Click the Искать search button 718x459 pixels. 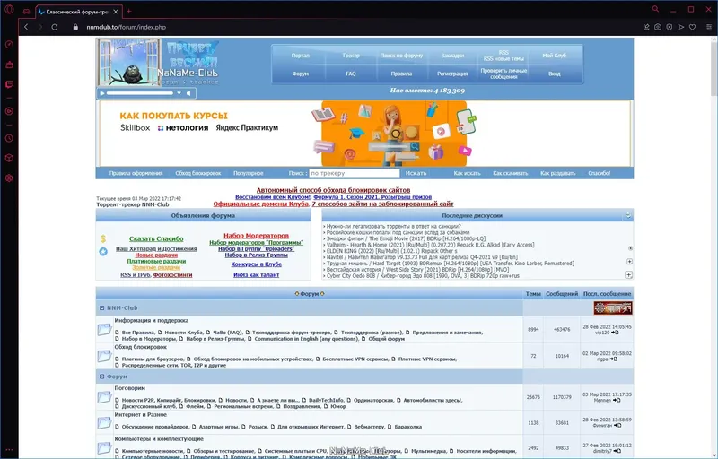(416, 173)
